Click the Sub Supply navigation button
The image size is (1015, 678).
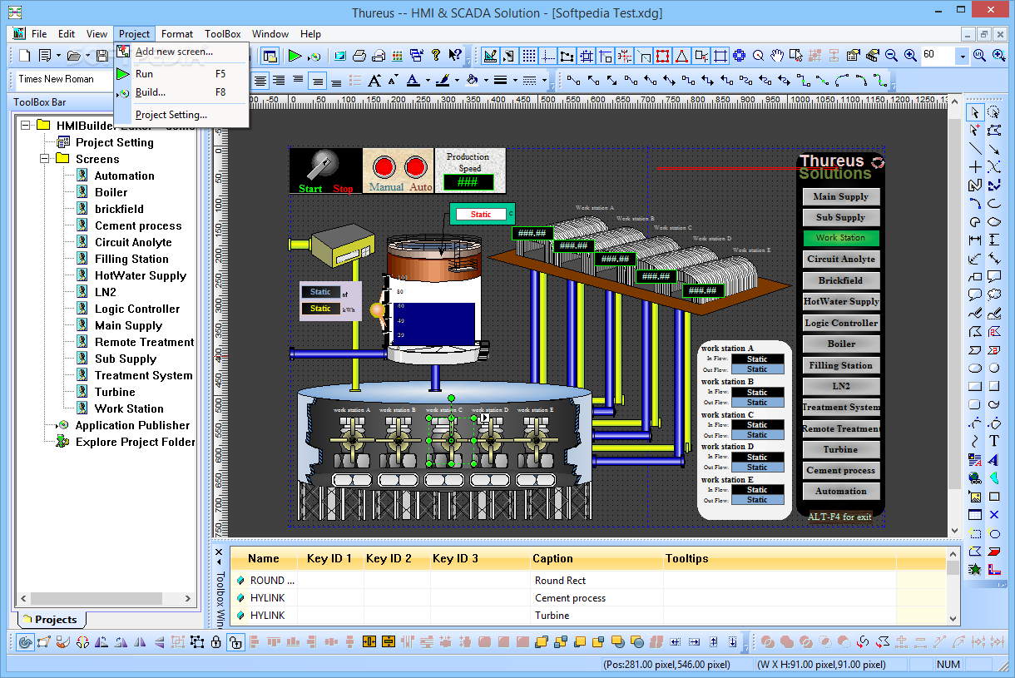point(840,217)
